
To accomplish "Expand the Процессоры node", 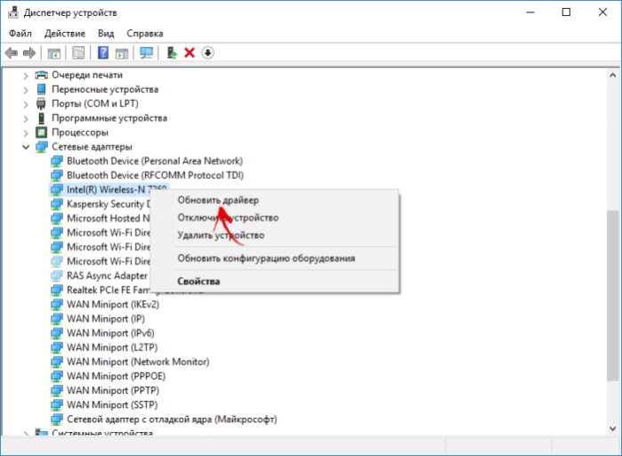I will click(x=26, y=133).
